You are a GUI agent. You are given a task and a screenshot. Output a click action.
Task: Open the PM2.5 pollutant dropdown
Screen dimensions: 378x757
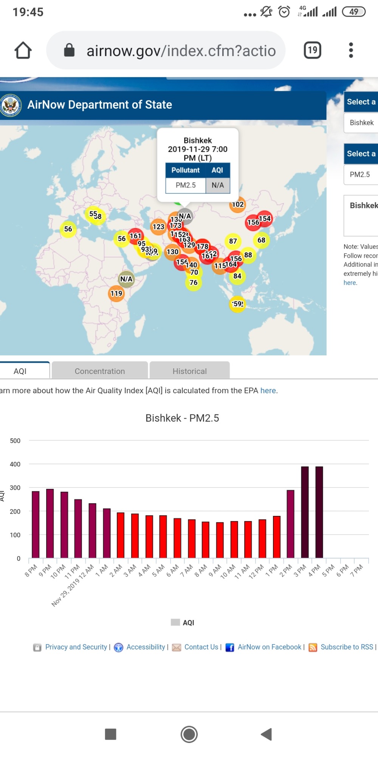361,174
